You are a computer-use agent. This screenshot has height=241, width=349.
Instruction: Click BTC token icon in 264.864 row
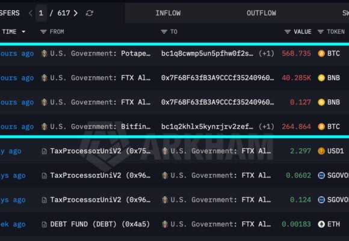(x=321, y=127)
